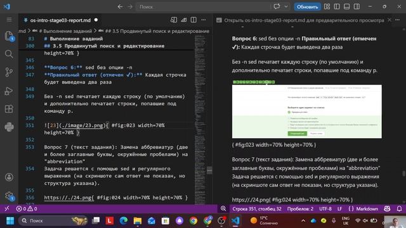Image resolution: width=406 pixels, height=228 pixels.
Task: Open the Explorer view in activity bar
Action: point(9,36)
